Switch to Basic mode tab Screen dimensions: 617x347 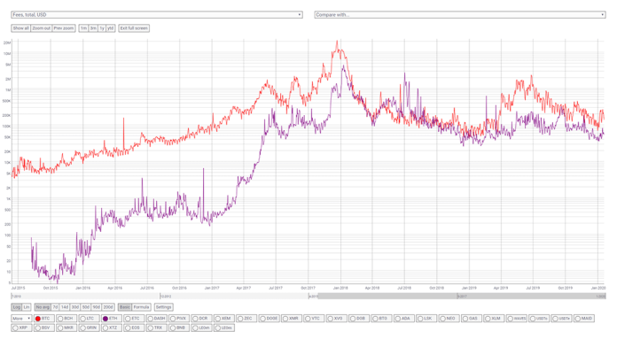pyautogui.click(x=125, y=307)
